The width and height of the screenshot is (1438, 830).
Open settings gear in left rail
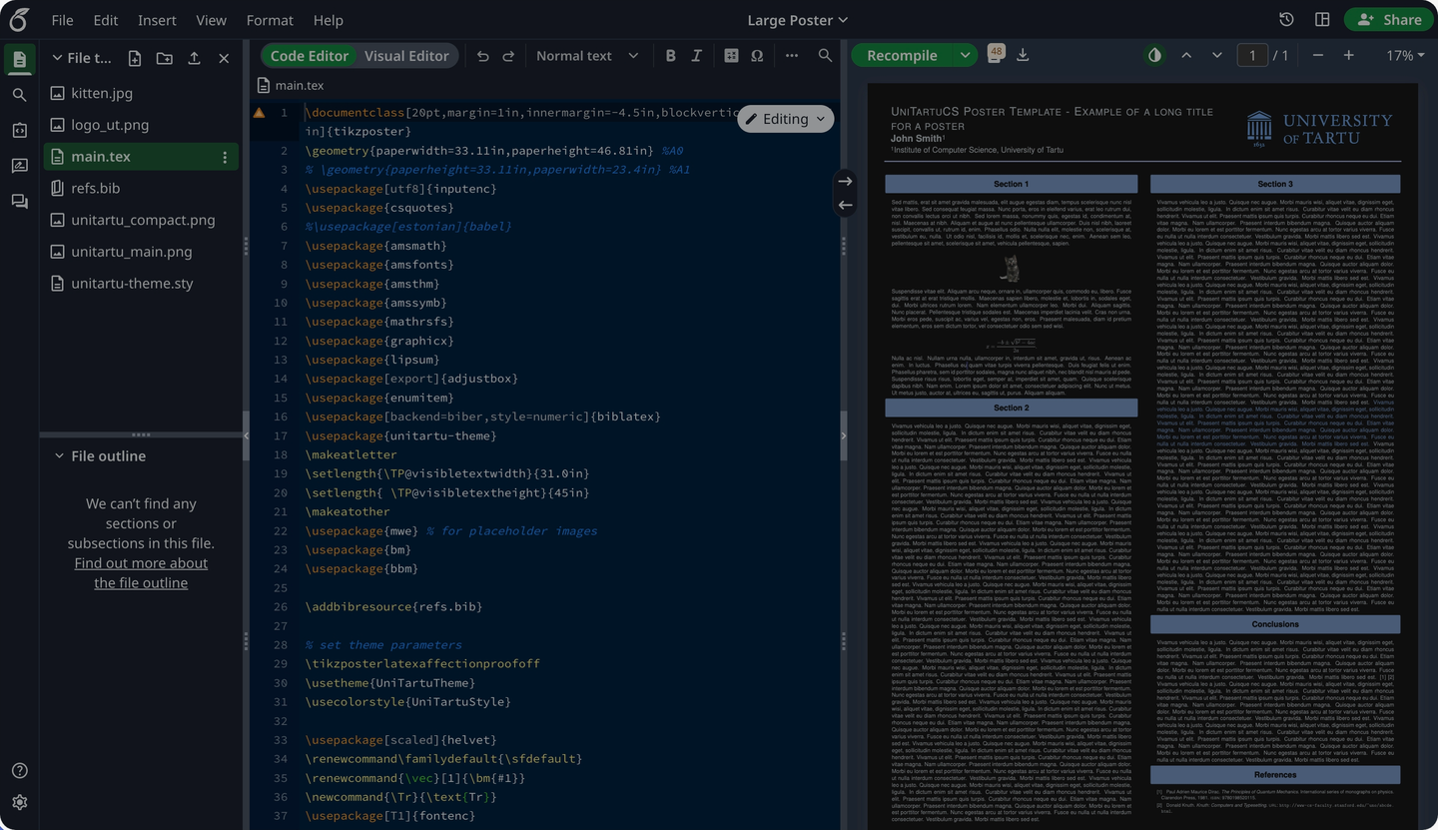tap(19, 802)
